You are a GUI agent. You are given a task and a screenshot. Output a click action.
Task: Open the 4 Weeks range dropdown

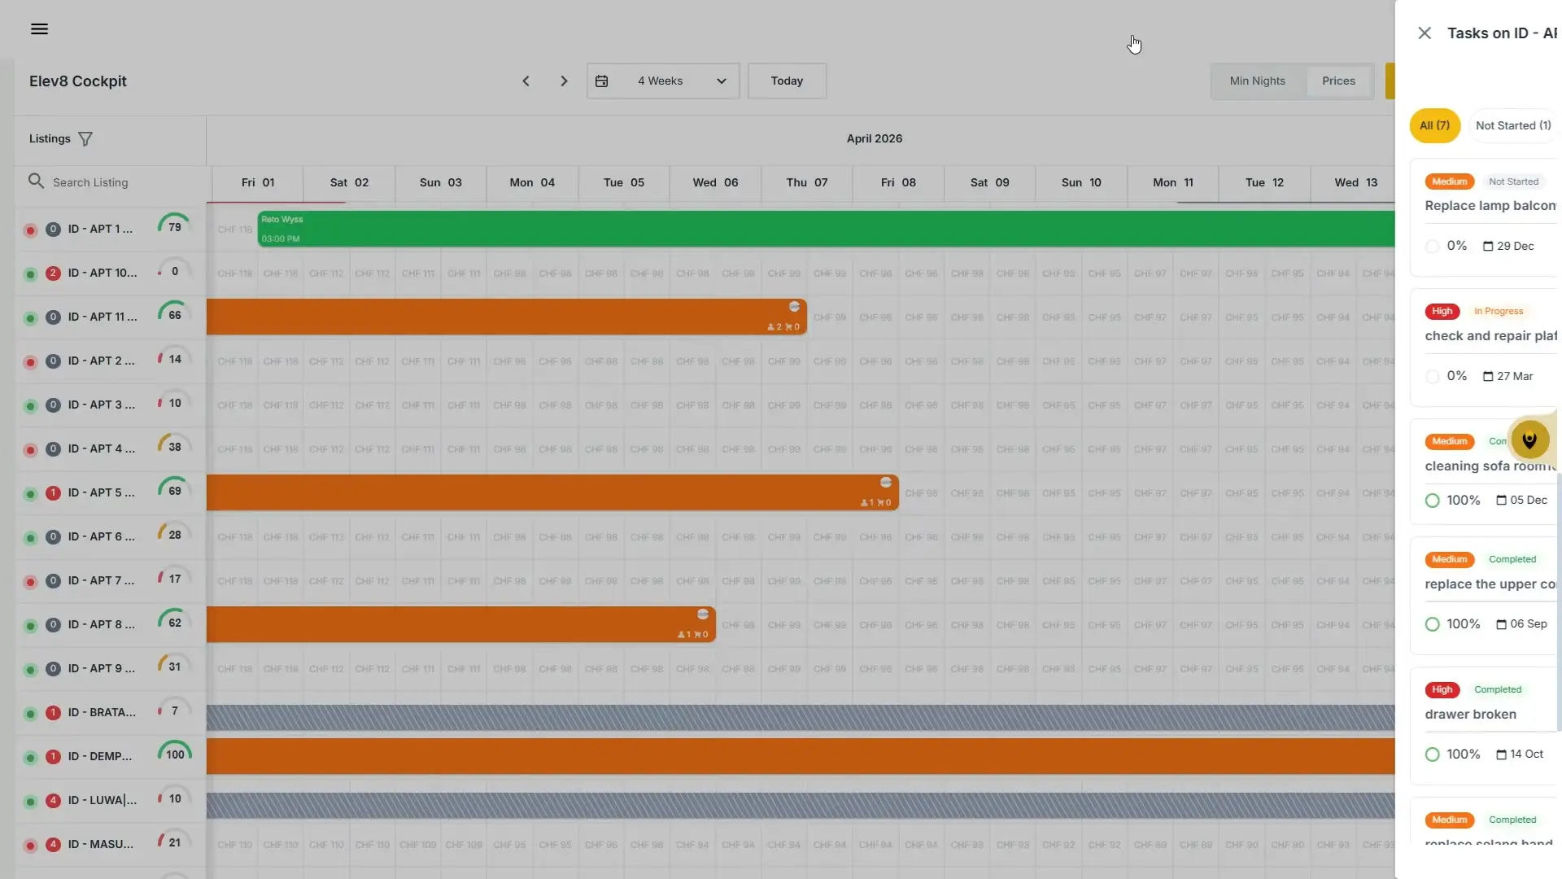point(663,81)
